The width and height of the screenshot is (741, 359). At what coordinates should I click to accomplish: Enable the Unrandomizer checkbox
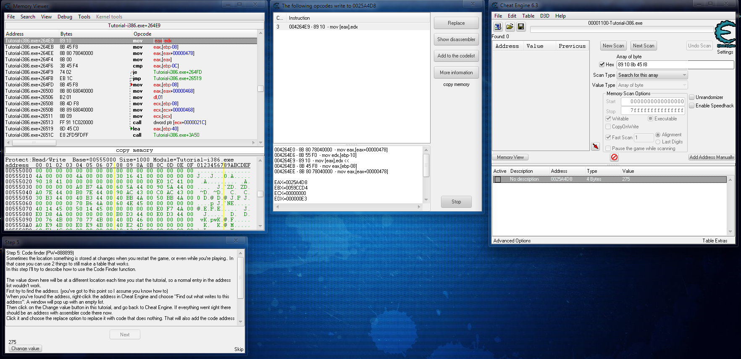[691, 97]
